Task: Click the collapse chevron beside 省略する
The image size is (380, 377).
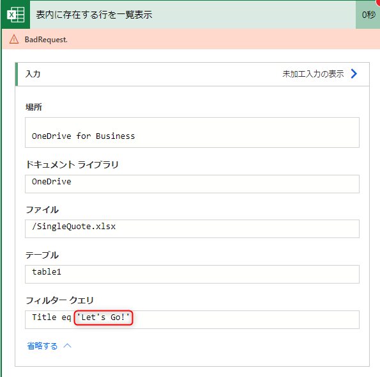Action: (x=67, y=346)
